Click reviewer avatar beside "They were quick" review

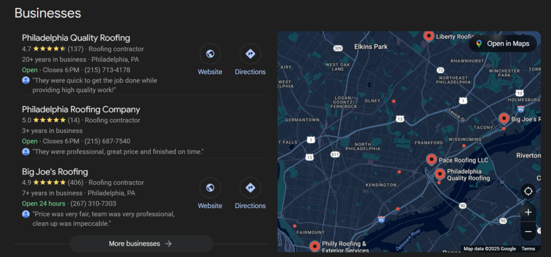26,80
